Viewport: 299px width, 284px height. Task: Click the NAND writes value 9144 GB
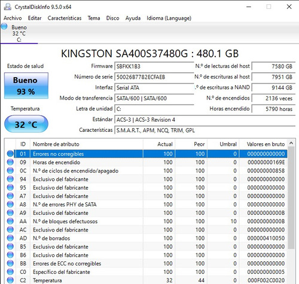pos(273,88)
